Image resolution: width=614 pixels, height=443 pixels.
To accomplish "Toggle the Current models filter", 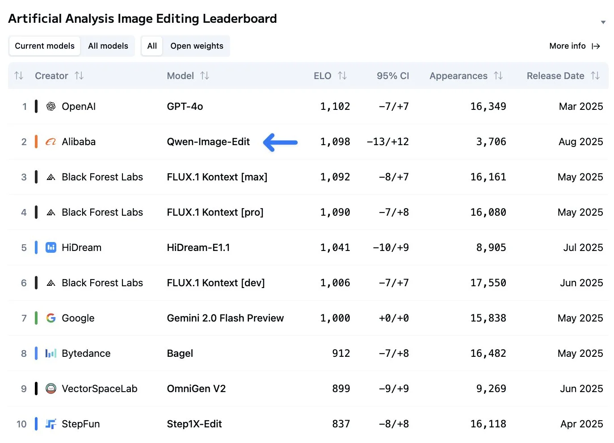I will click(x=44, y=46).
